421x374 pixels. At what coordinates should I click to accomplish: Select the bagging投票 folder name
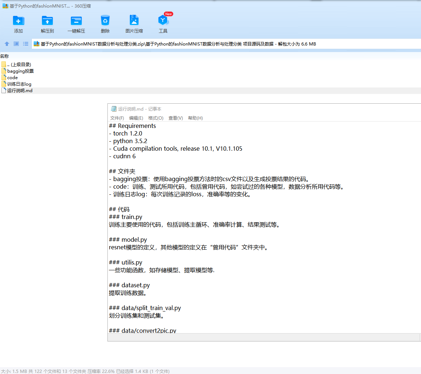(x=20, y=71)
